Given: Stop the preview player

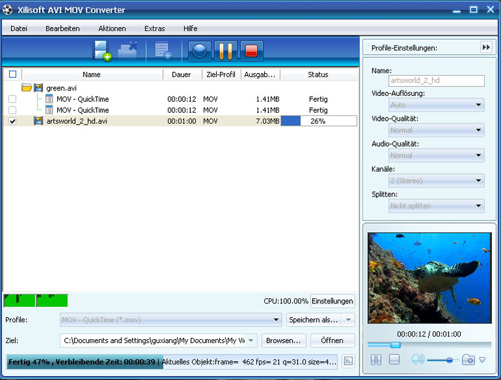Looking at the screenshot, I should pos(395,359).
